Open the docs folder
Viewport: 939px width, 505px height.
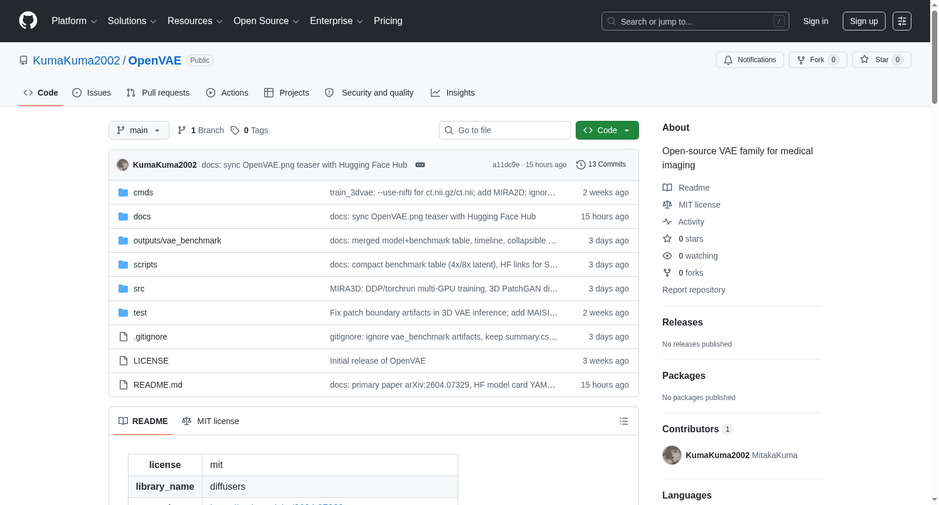click(142, 216)
